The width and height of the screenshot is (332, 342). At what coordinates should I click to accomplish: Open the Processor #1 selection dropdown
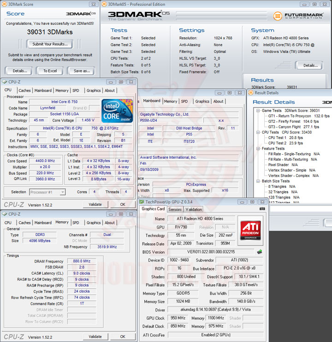coord(63,192)
